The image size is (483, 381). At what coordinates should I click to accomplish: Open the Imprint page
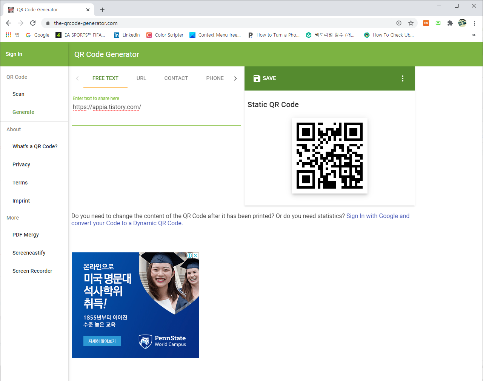21,201
